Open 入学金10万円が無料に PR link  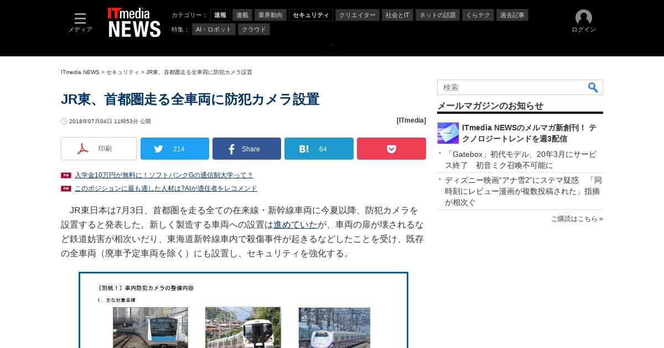pos(164,175)
